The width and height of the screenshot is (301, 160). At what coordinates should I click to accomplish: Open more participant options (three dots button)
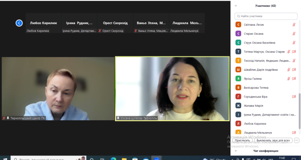coord(297,140)
